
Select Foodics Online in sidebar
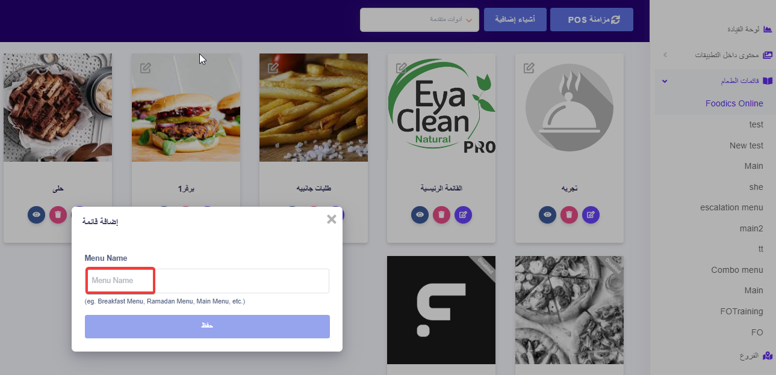pos(734,103)
